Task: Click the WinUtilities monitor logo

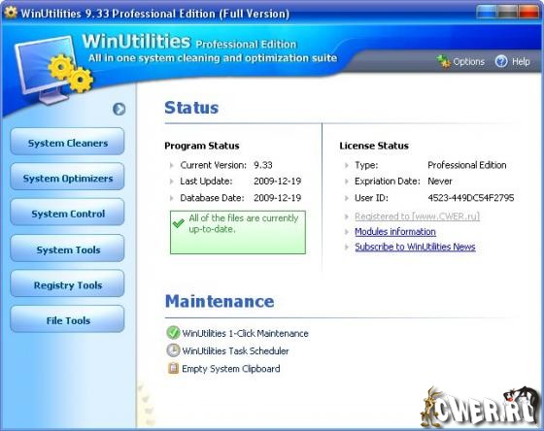Action: click(52, 69)
